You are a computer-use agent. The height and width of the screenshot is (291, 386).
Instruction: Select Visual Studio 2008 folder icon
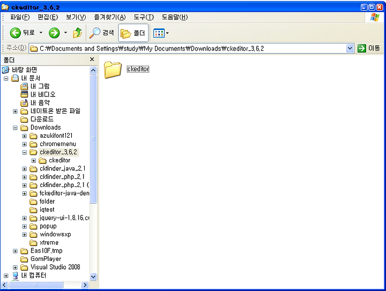[24, 267]
